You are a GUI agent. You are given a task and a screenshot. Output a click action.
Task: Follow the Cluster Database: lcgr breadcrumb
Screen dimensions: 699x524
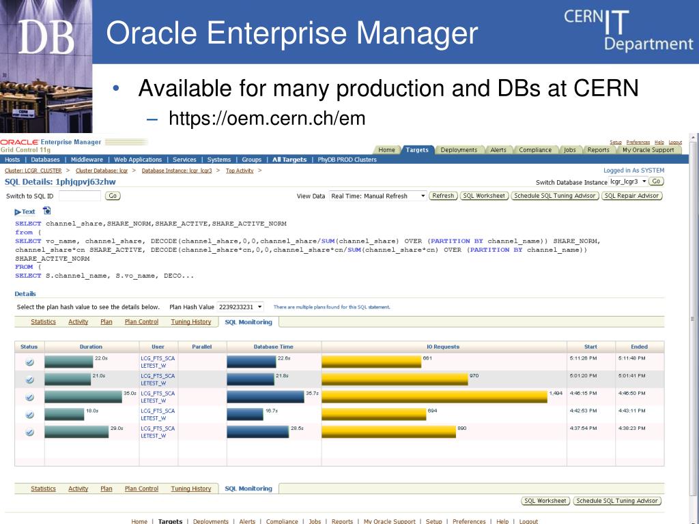tap(102, 171)
